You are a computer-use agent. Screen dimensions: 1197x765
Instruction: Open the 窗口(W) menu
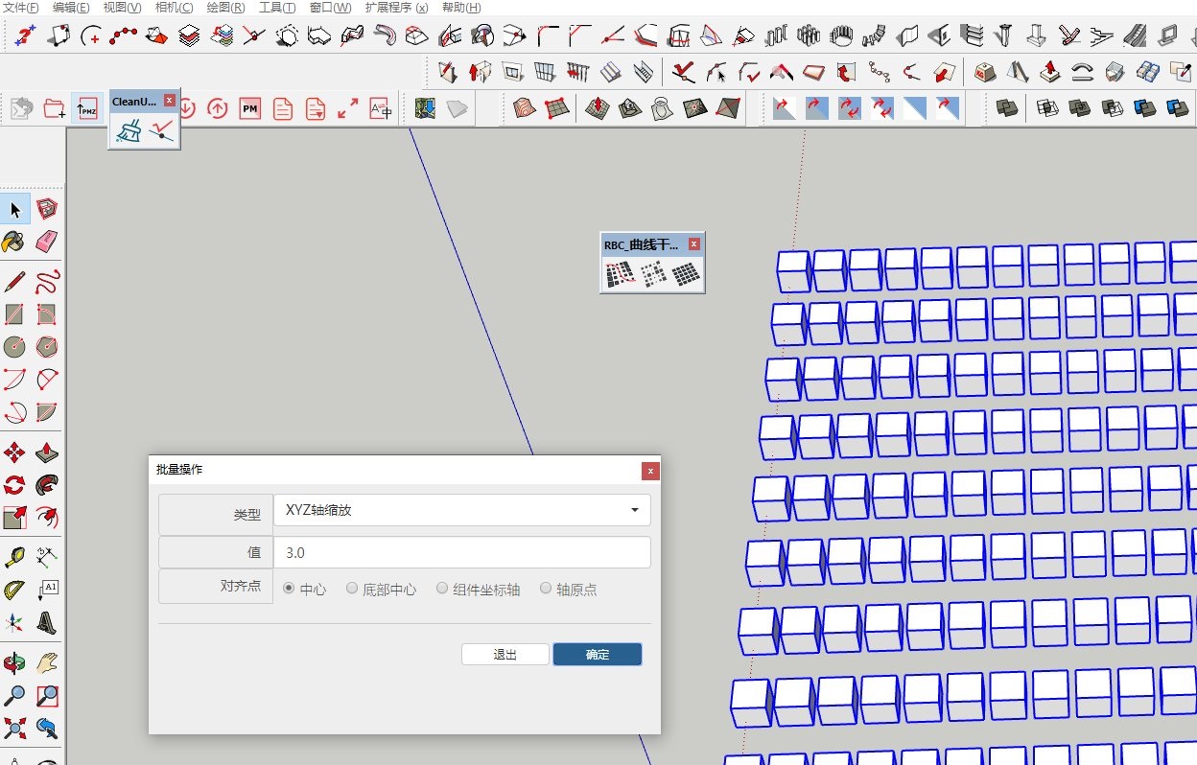point(330,8)
